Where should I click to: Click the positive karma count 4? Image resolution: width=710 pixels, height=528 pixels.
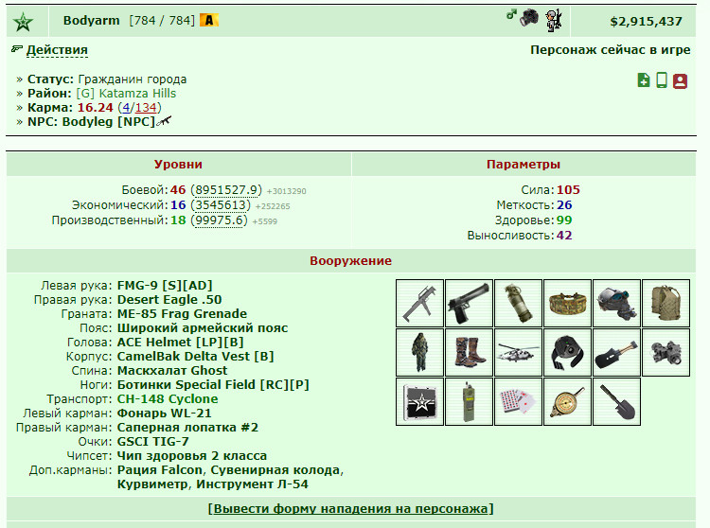click(x=126, y=108)
